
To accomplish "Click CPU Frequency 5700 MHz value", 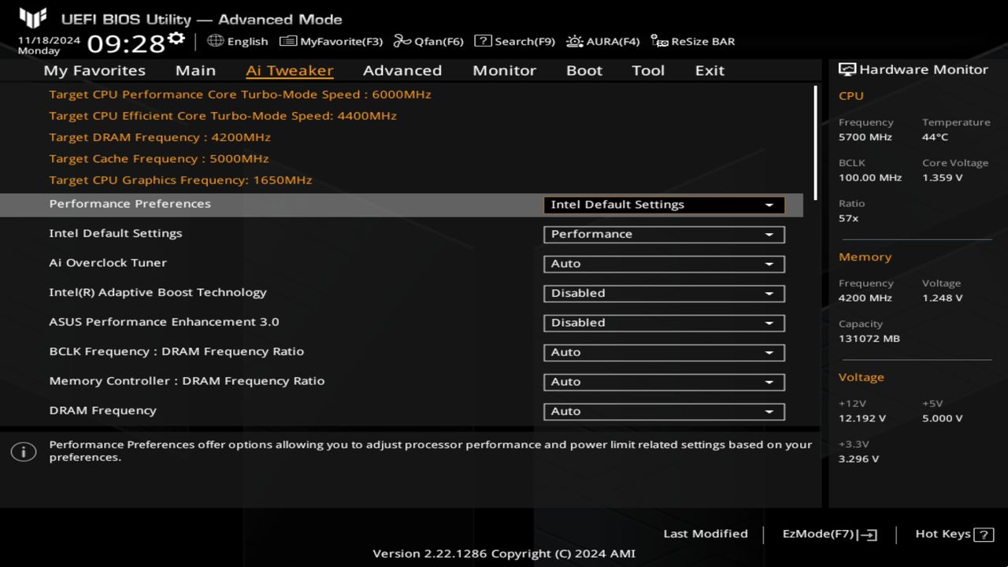I will [865, 137].
